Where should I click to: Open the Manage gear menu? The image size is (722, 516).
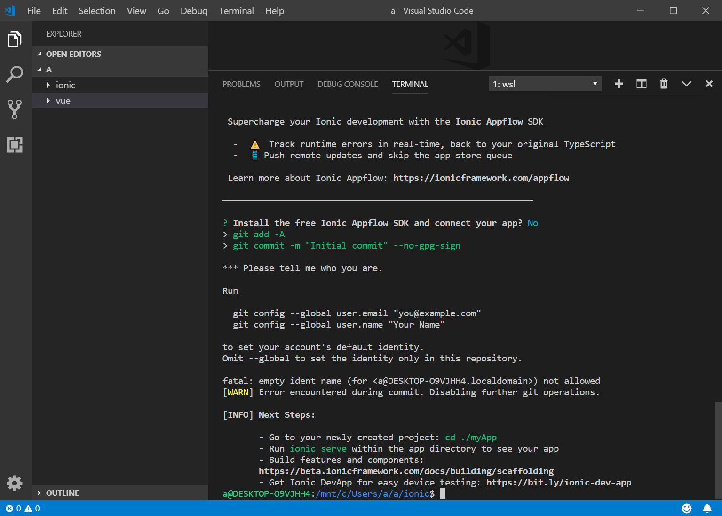pos(15,483)
